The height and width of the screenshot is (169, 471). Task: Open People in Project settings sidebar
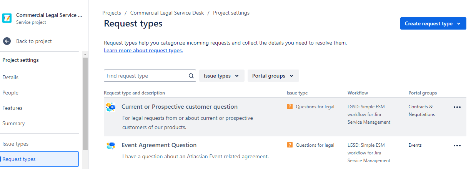[x=10, y=93]
